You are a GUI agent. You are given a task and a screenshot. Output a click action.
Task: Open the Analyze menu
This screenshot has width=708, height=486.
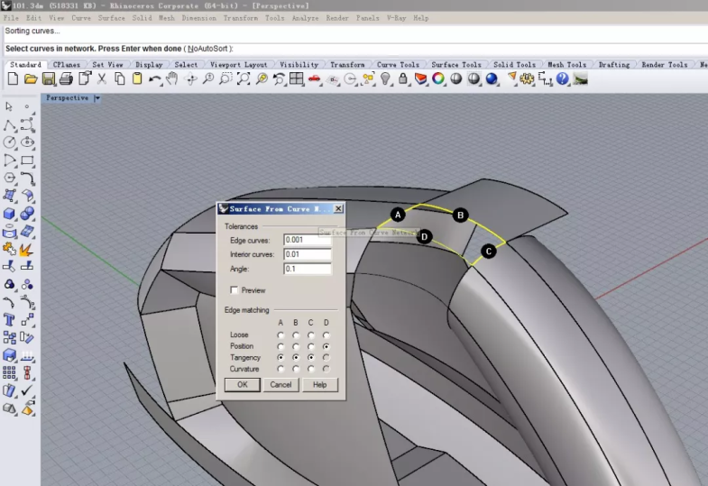click(305, 18)
